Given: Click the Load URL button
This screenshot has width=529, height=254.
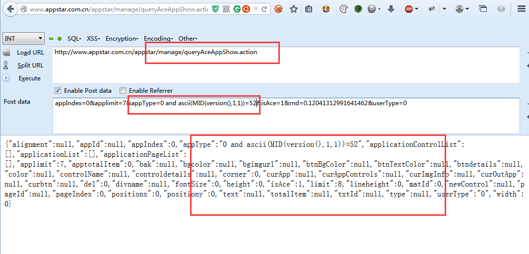Looking at the screenshot, I should 30,53.
